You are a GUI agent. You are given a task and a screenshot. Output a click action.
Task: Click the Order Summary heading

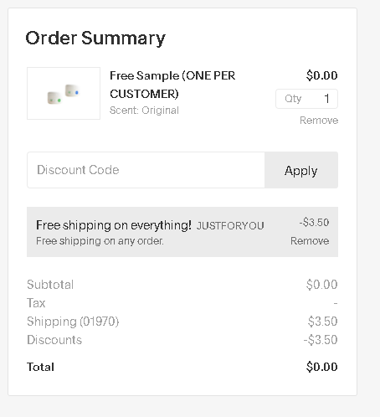click(95, 39)
